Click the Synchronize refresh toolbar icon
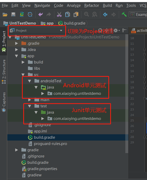The height and width of the screenshot is (180, 147). (30, 14)
